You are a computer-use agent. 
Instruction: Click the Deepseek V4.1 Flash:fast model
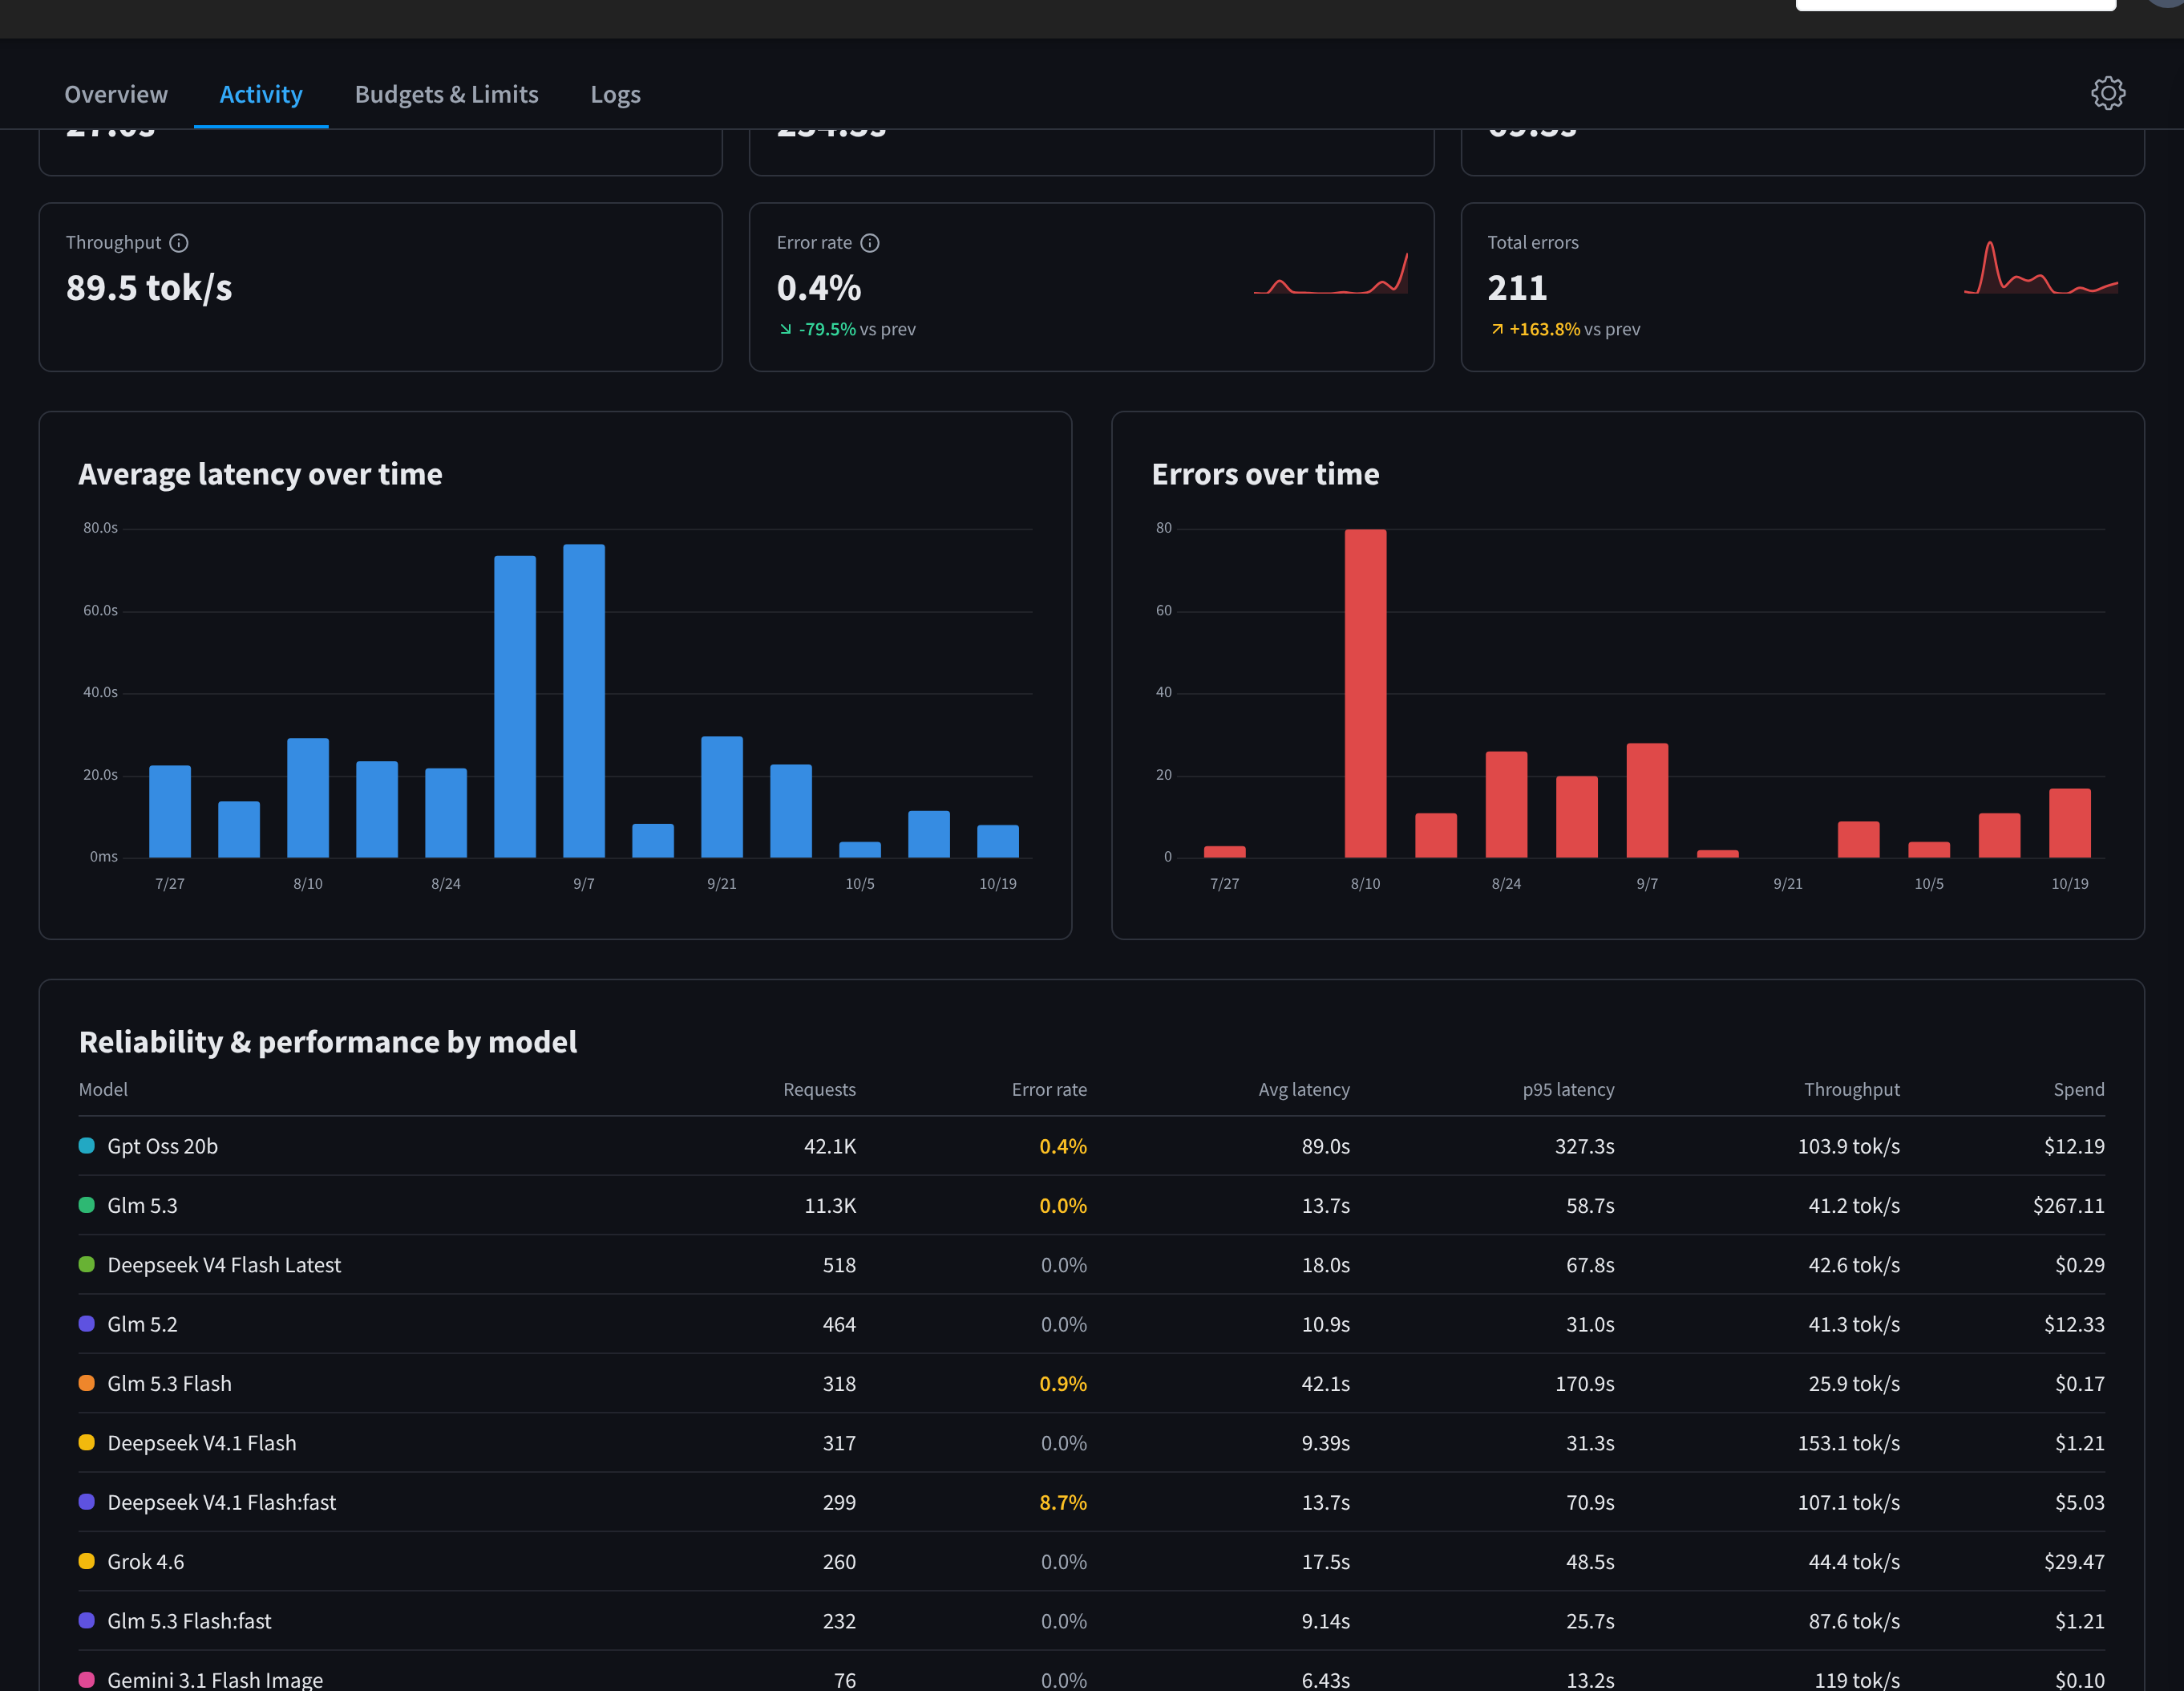pos(222,1502)
